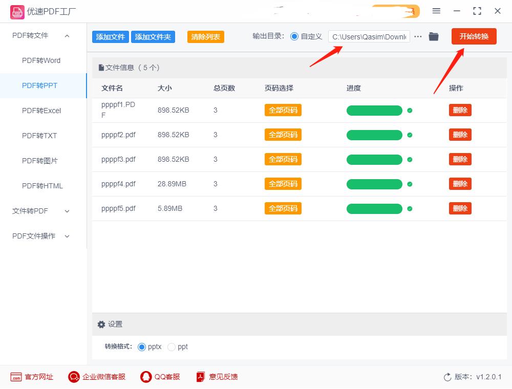This screenshot has width=512, height=389.
Task: Switch conversion format to ppt
Action: 172,347
